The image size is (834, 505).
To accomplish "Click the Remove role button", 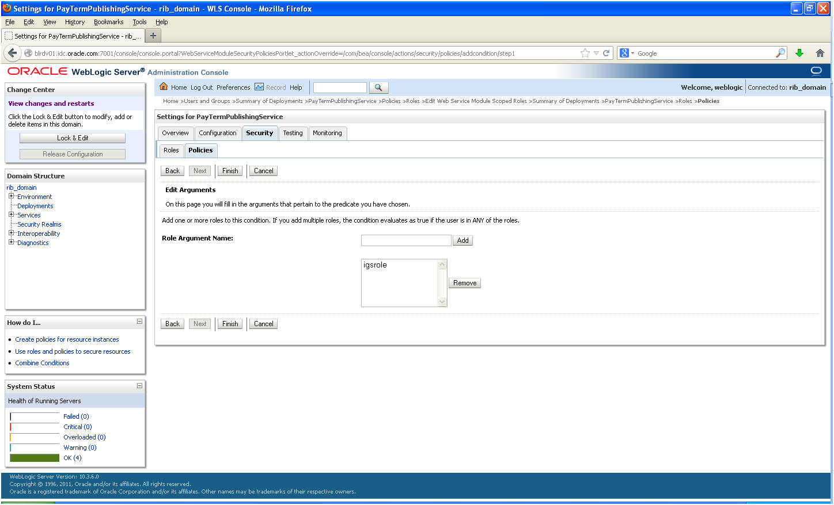I will pos(465,283).
